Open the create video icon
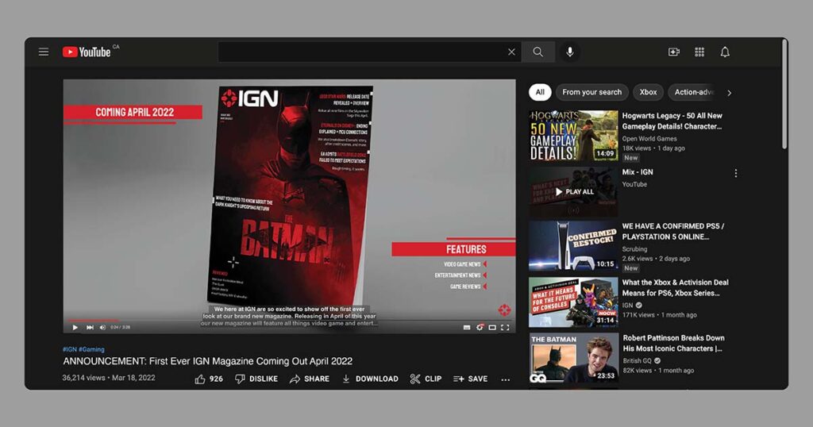This screenshot has width=813, height=427. point(673,52)
